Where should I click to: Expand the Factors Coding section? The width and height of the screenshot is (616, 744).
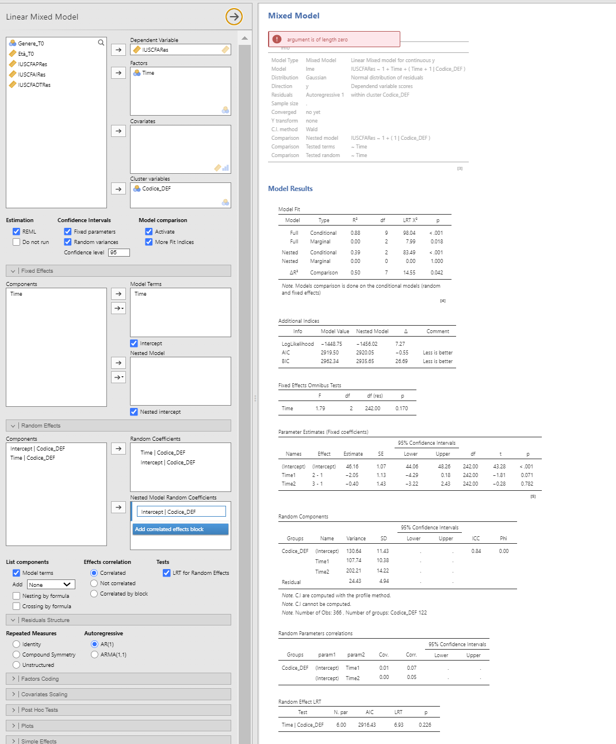tap(118, 678)
